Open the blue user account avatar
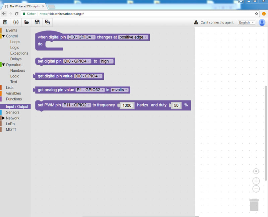Image resolution: width=268 pixels, height=217 pixels. pos(262,22)
